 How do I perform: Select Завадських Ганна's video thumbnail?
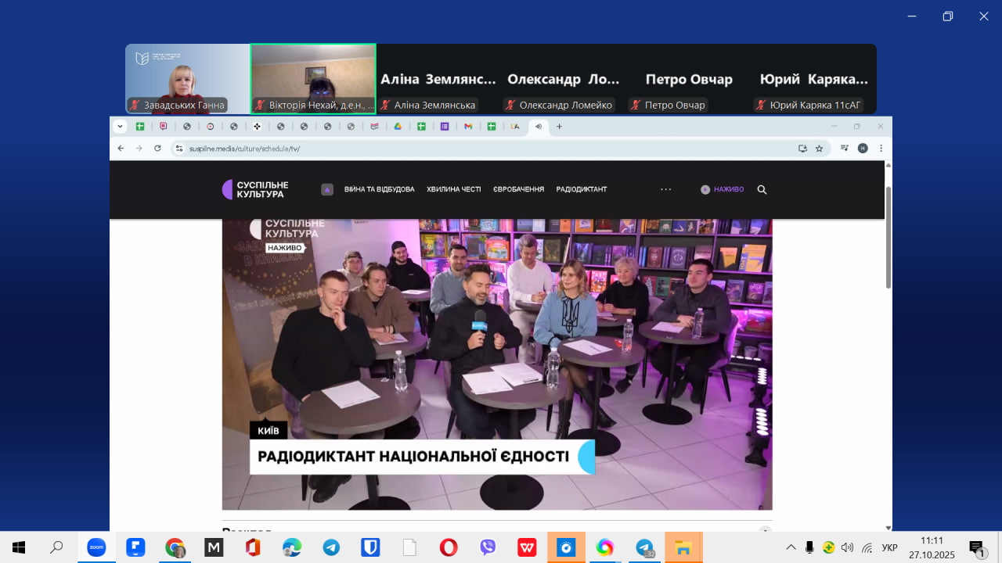[187, 78]
